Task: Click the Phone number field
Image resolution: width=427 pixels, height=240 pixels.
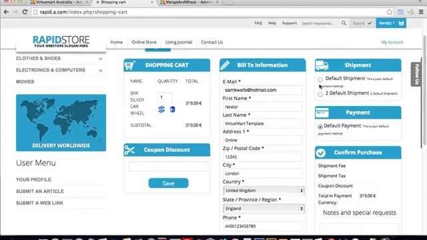Action: click(x=262, y=227)
